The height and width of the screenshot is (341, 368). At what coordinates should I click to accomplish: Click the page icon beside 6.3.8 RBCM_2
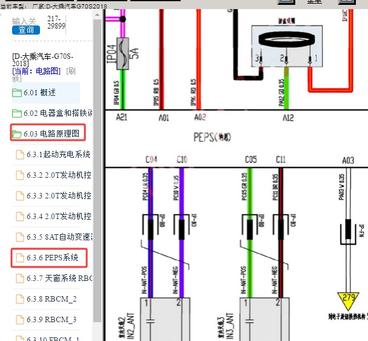coord(20,299)
